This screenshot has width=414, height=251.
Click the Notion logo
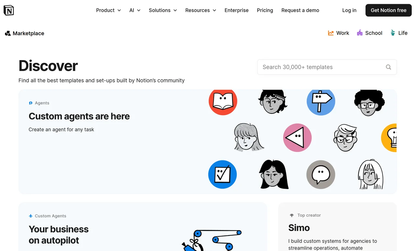(9, 10)
